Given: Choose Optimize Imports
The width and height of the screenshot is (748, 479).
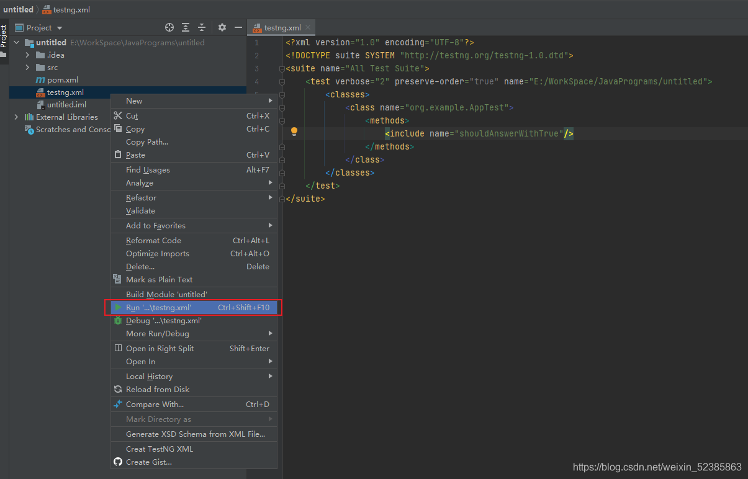Looking at the screenshot, I should point(193,253).
